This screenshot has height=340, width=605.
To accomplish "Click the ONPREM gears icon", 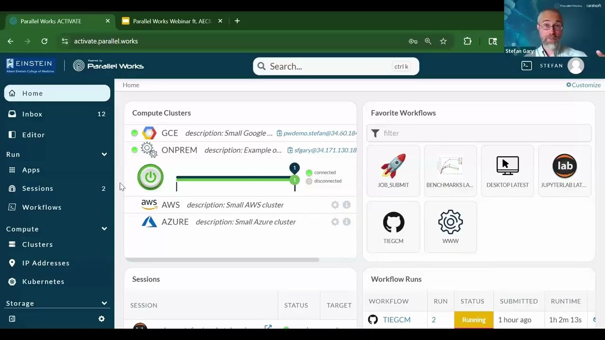I will pyautogui.click(x=149, y=150).
